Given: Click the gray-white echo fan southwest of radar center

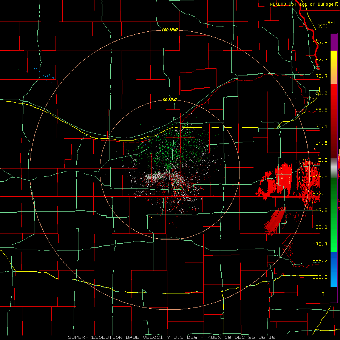Looking at the screenshot, I should coord(153,177).
